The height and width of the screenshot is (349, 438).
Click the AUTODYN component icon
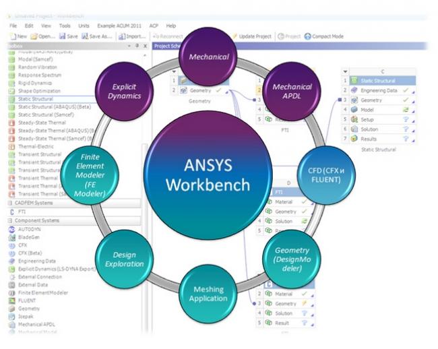11,229
